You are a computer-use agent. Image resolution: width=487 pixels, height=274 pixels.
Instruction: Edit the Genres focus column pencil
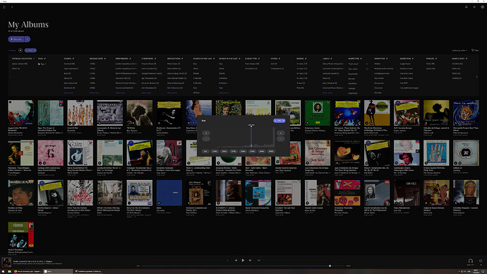[73, 59]
